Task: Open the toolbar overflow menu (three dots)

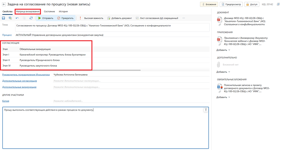Action: [x=183, y=18]
